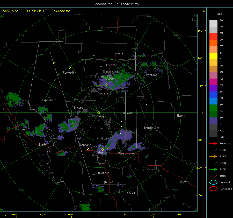233x218 pixels.
Task: Click the yellow 51–54 dBZ color swatch
Action: (213, 56)
